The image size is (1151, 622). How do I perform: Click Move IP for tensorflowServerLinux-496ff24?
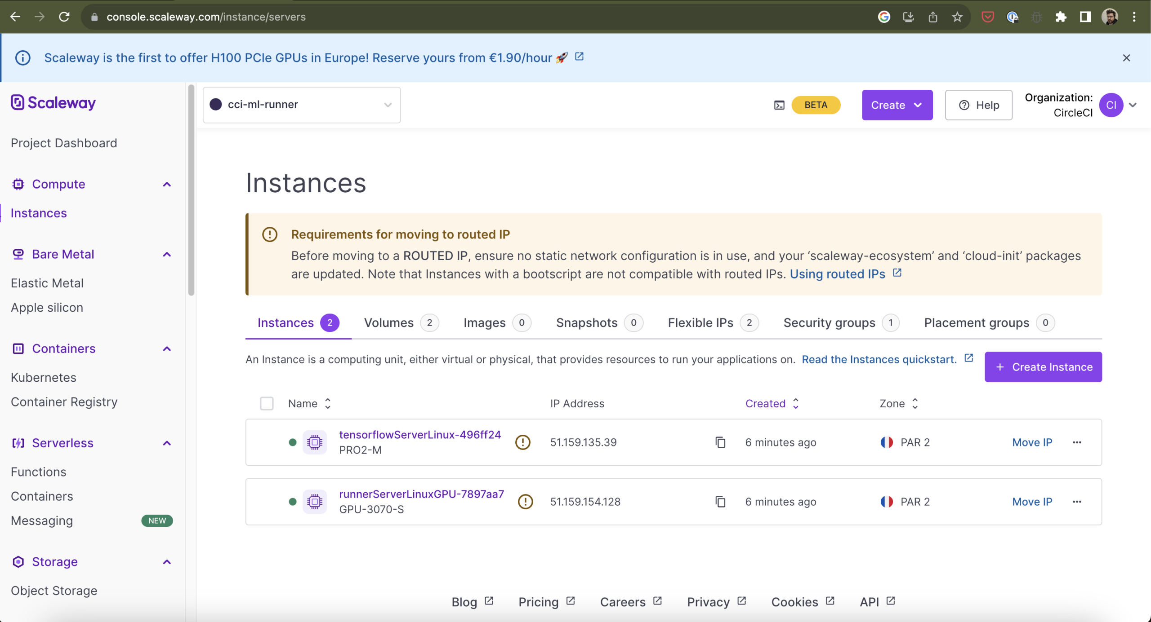point(1032,442)
